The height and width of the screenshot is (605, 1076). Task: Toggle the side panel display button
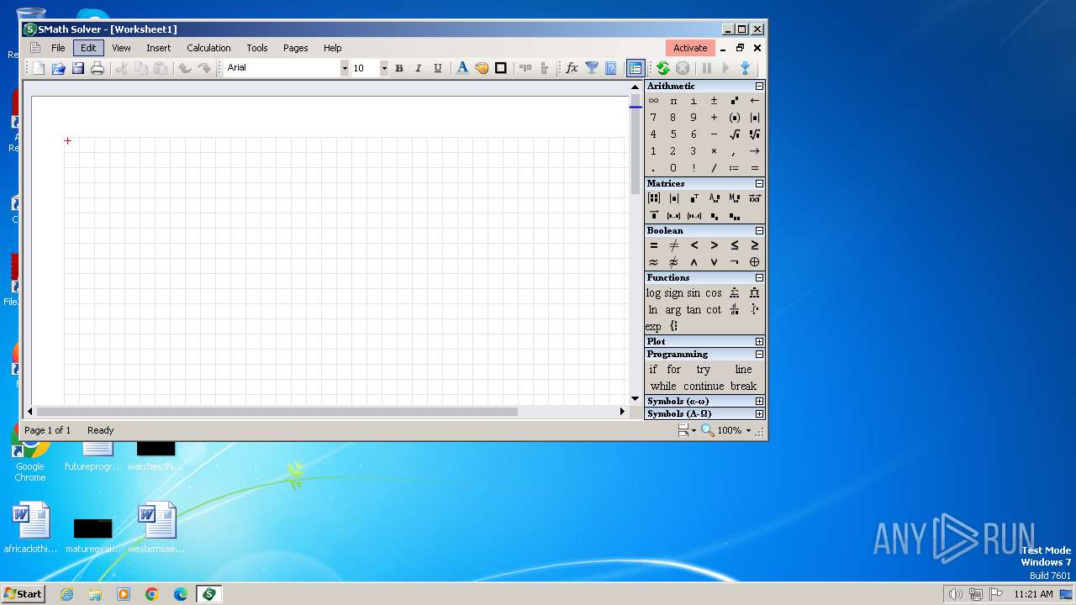tap(636, 68)
